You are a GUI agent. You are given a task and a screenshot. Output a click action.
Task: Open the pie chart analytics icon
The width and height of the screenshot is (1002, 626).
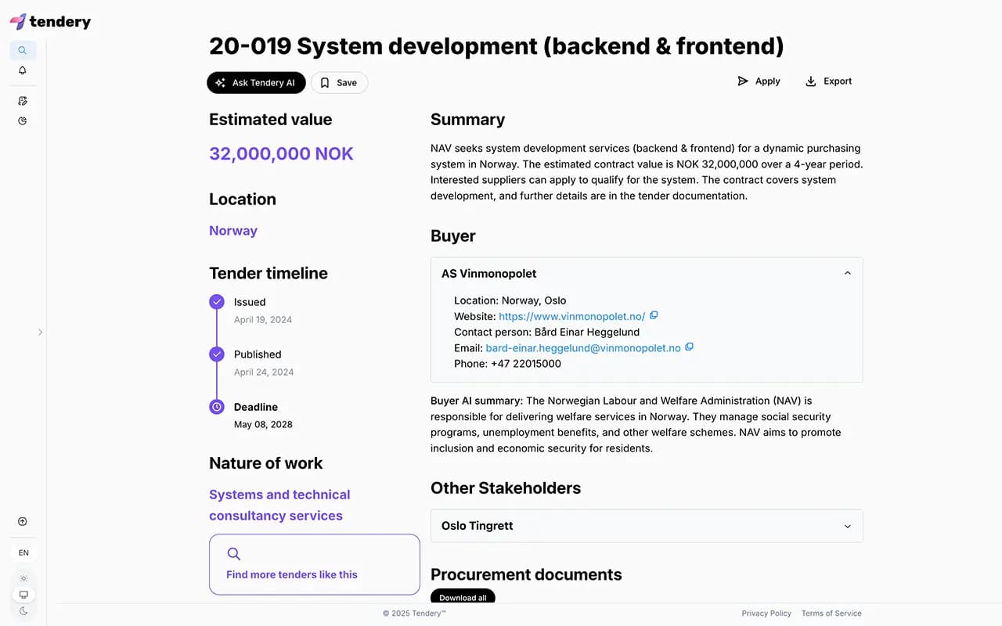pos(23,121)
